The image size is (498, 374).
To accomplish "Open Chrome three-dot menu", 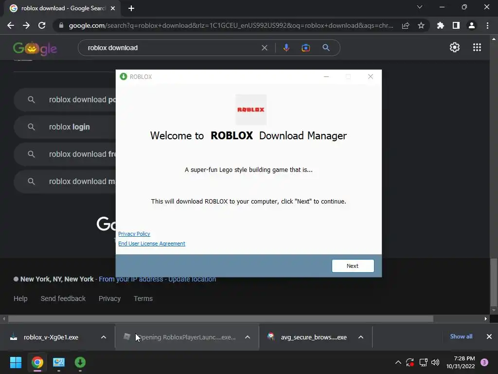I will point(487,25).
